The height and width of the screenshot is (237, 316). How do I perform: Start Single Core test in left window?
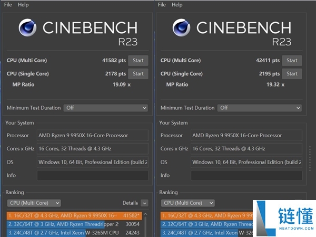(138, 74)
